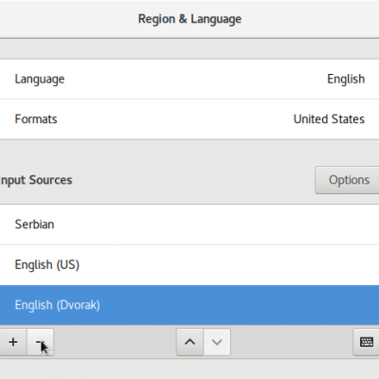Viewport: 379px width, 379px height.
Task: Open the Formats setting row
Action: (189, 119)
